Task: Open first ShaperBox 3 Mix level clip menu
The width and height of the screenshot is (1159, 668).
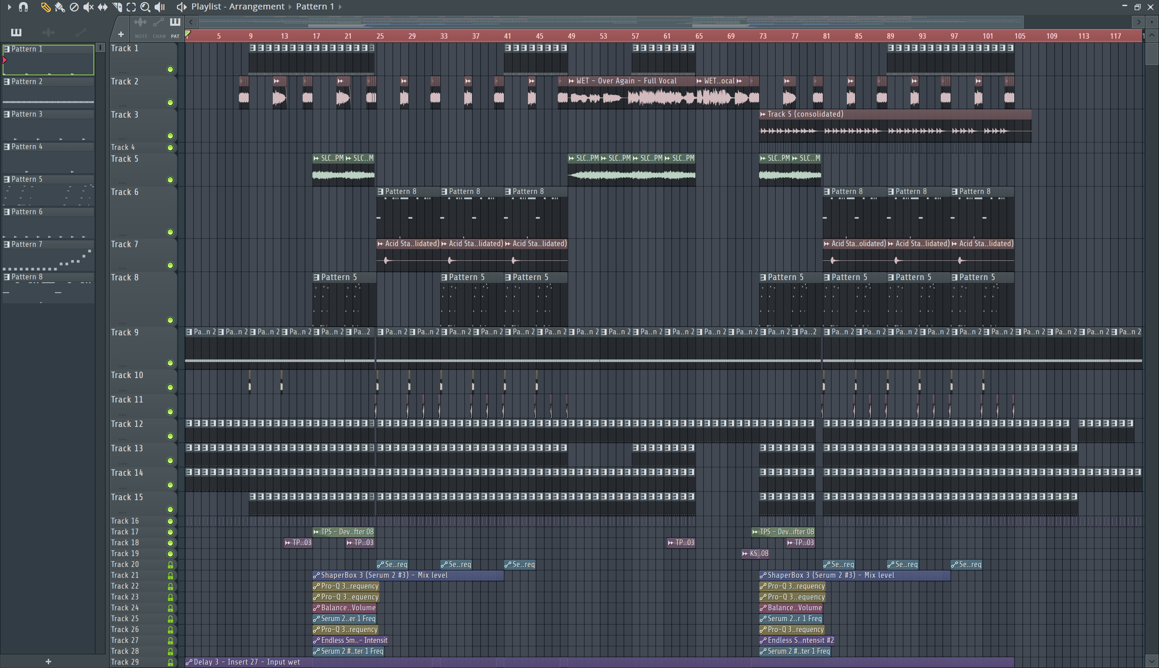Action: click(x=316, y=575)
